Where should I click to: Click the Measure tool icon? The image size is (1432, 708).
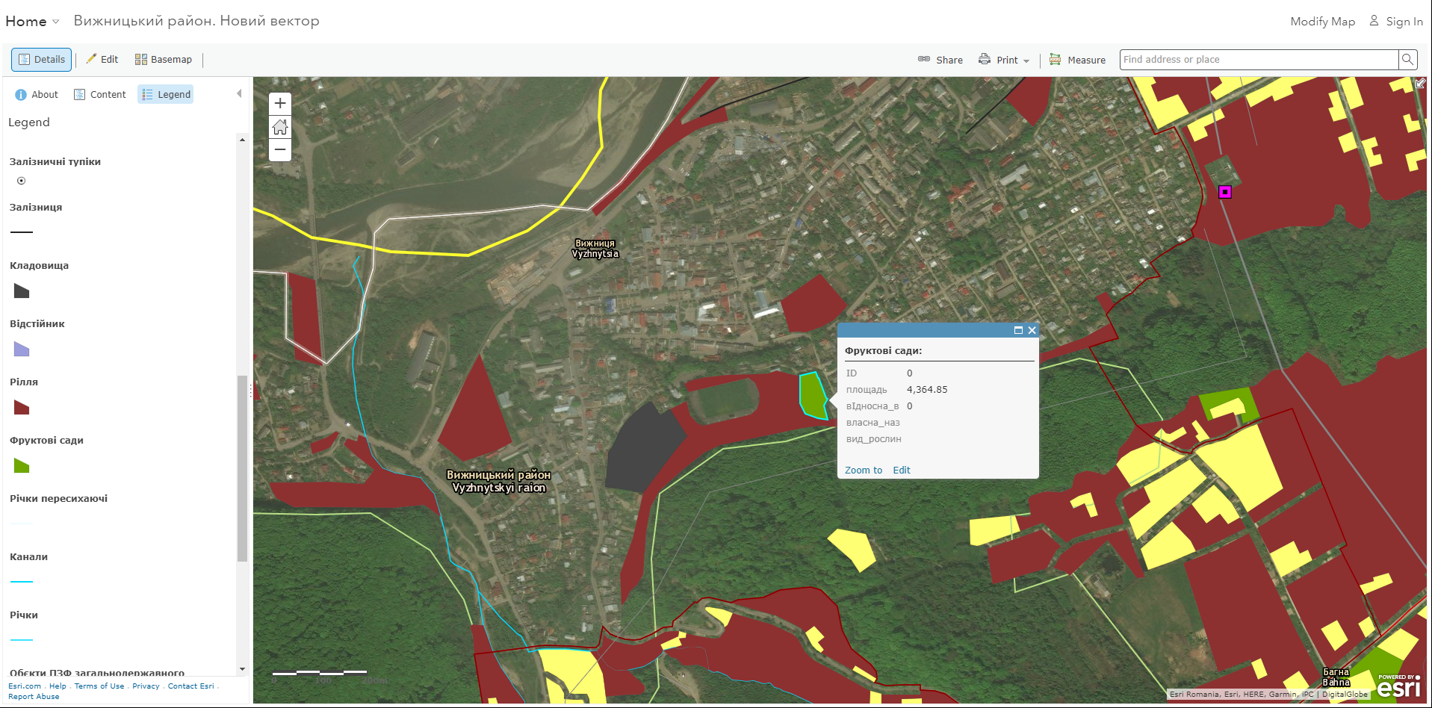[1056, 59]
